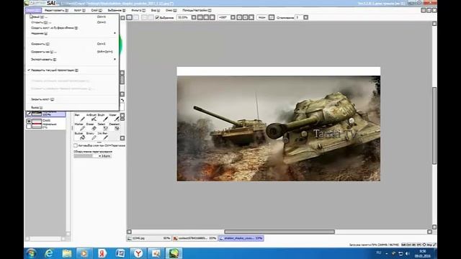Select the Water tool

tap(114, 117)
